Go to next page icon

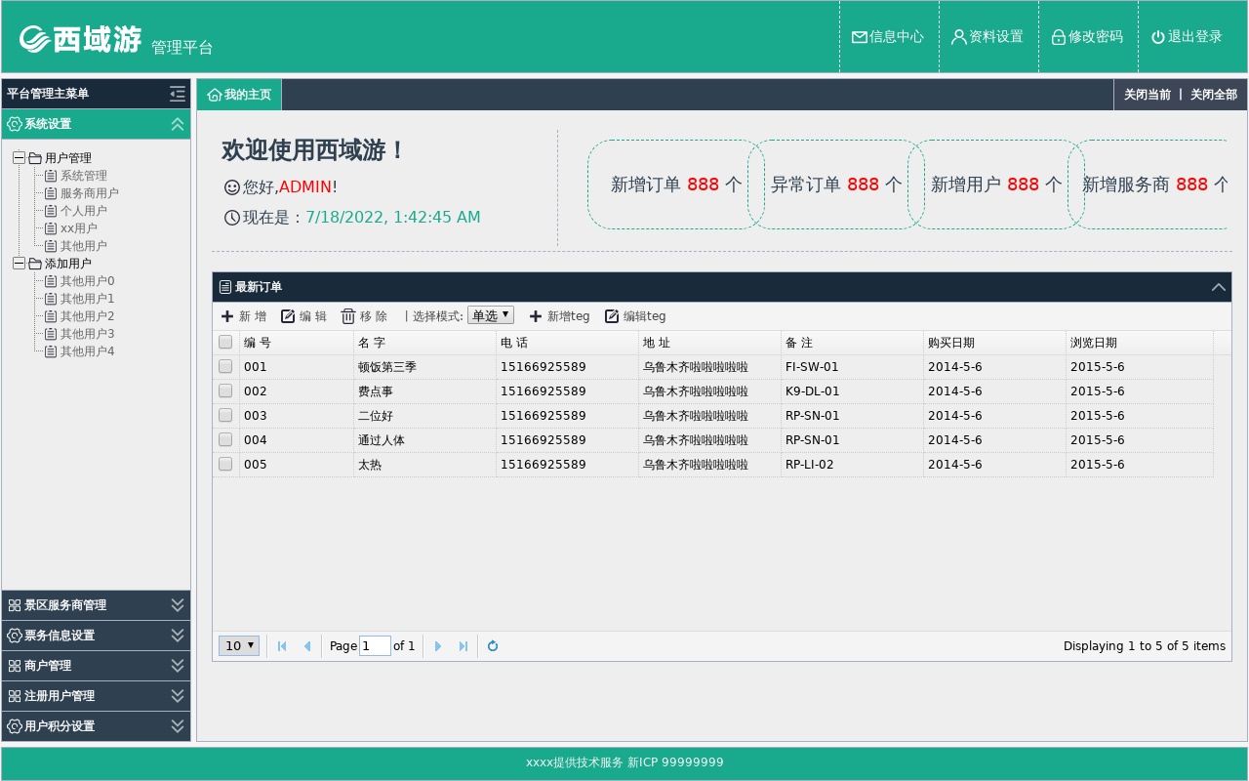point(438,646)
